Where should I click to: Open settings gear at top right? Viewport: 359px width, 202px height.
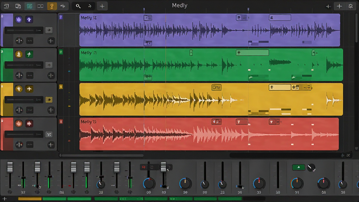(351, 6)
